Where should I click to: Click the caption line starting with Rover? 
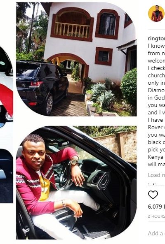tap(156, 127)
